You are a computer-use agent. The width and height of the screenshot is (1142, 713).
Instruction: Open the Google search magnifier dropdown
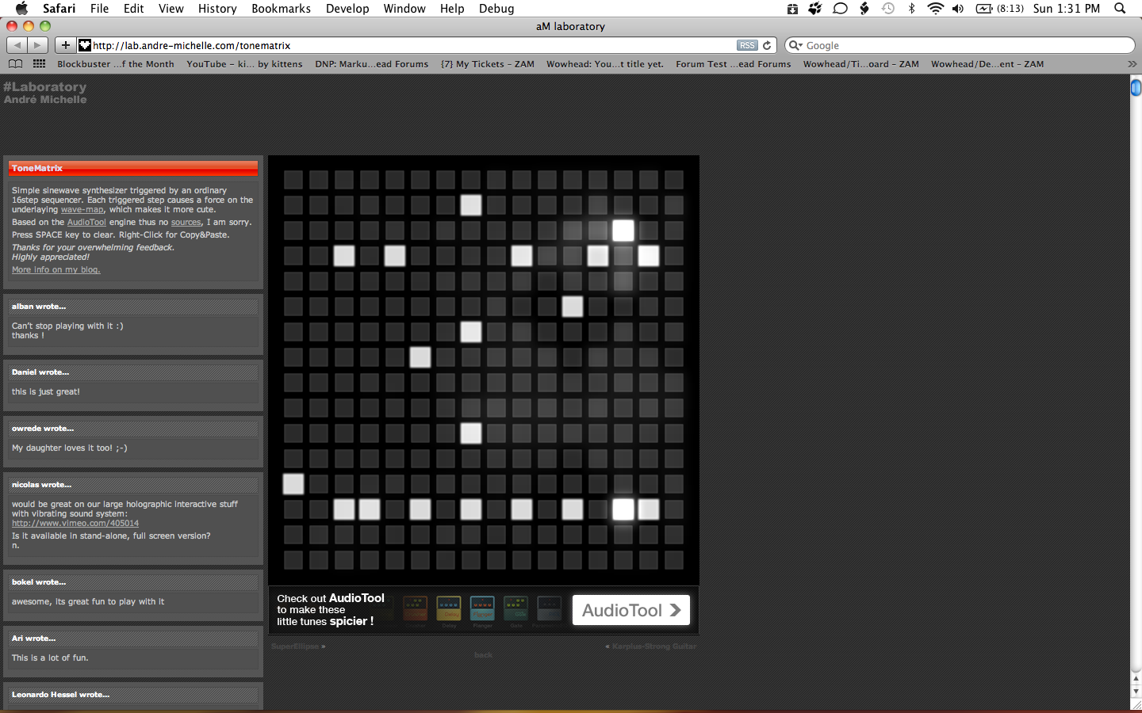pos(795,45)
